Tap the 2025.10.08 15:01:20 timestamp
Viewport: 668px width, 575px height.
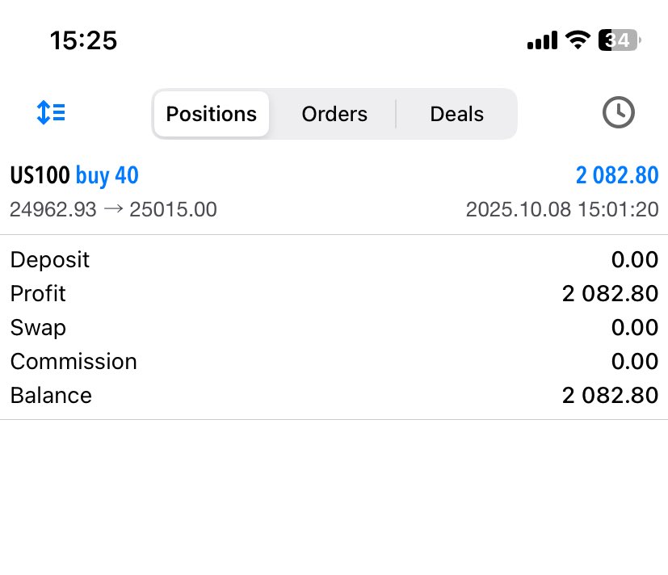[562, 209]
